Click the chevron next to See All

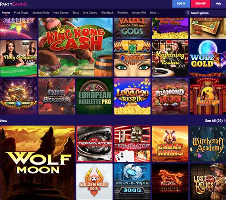(225, 121)
